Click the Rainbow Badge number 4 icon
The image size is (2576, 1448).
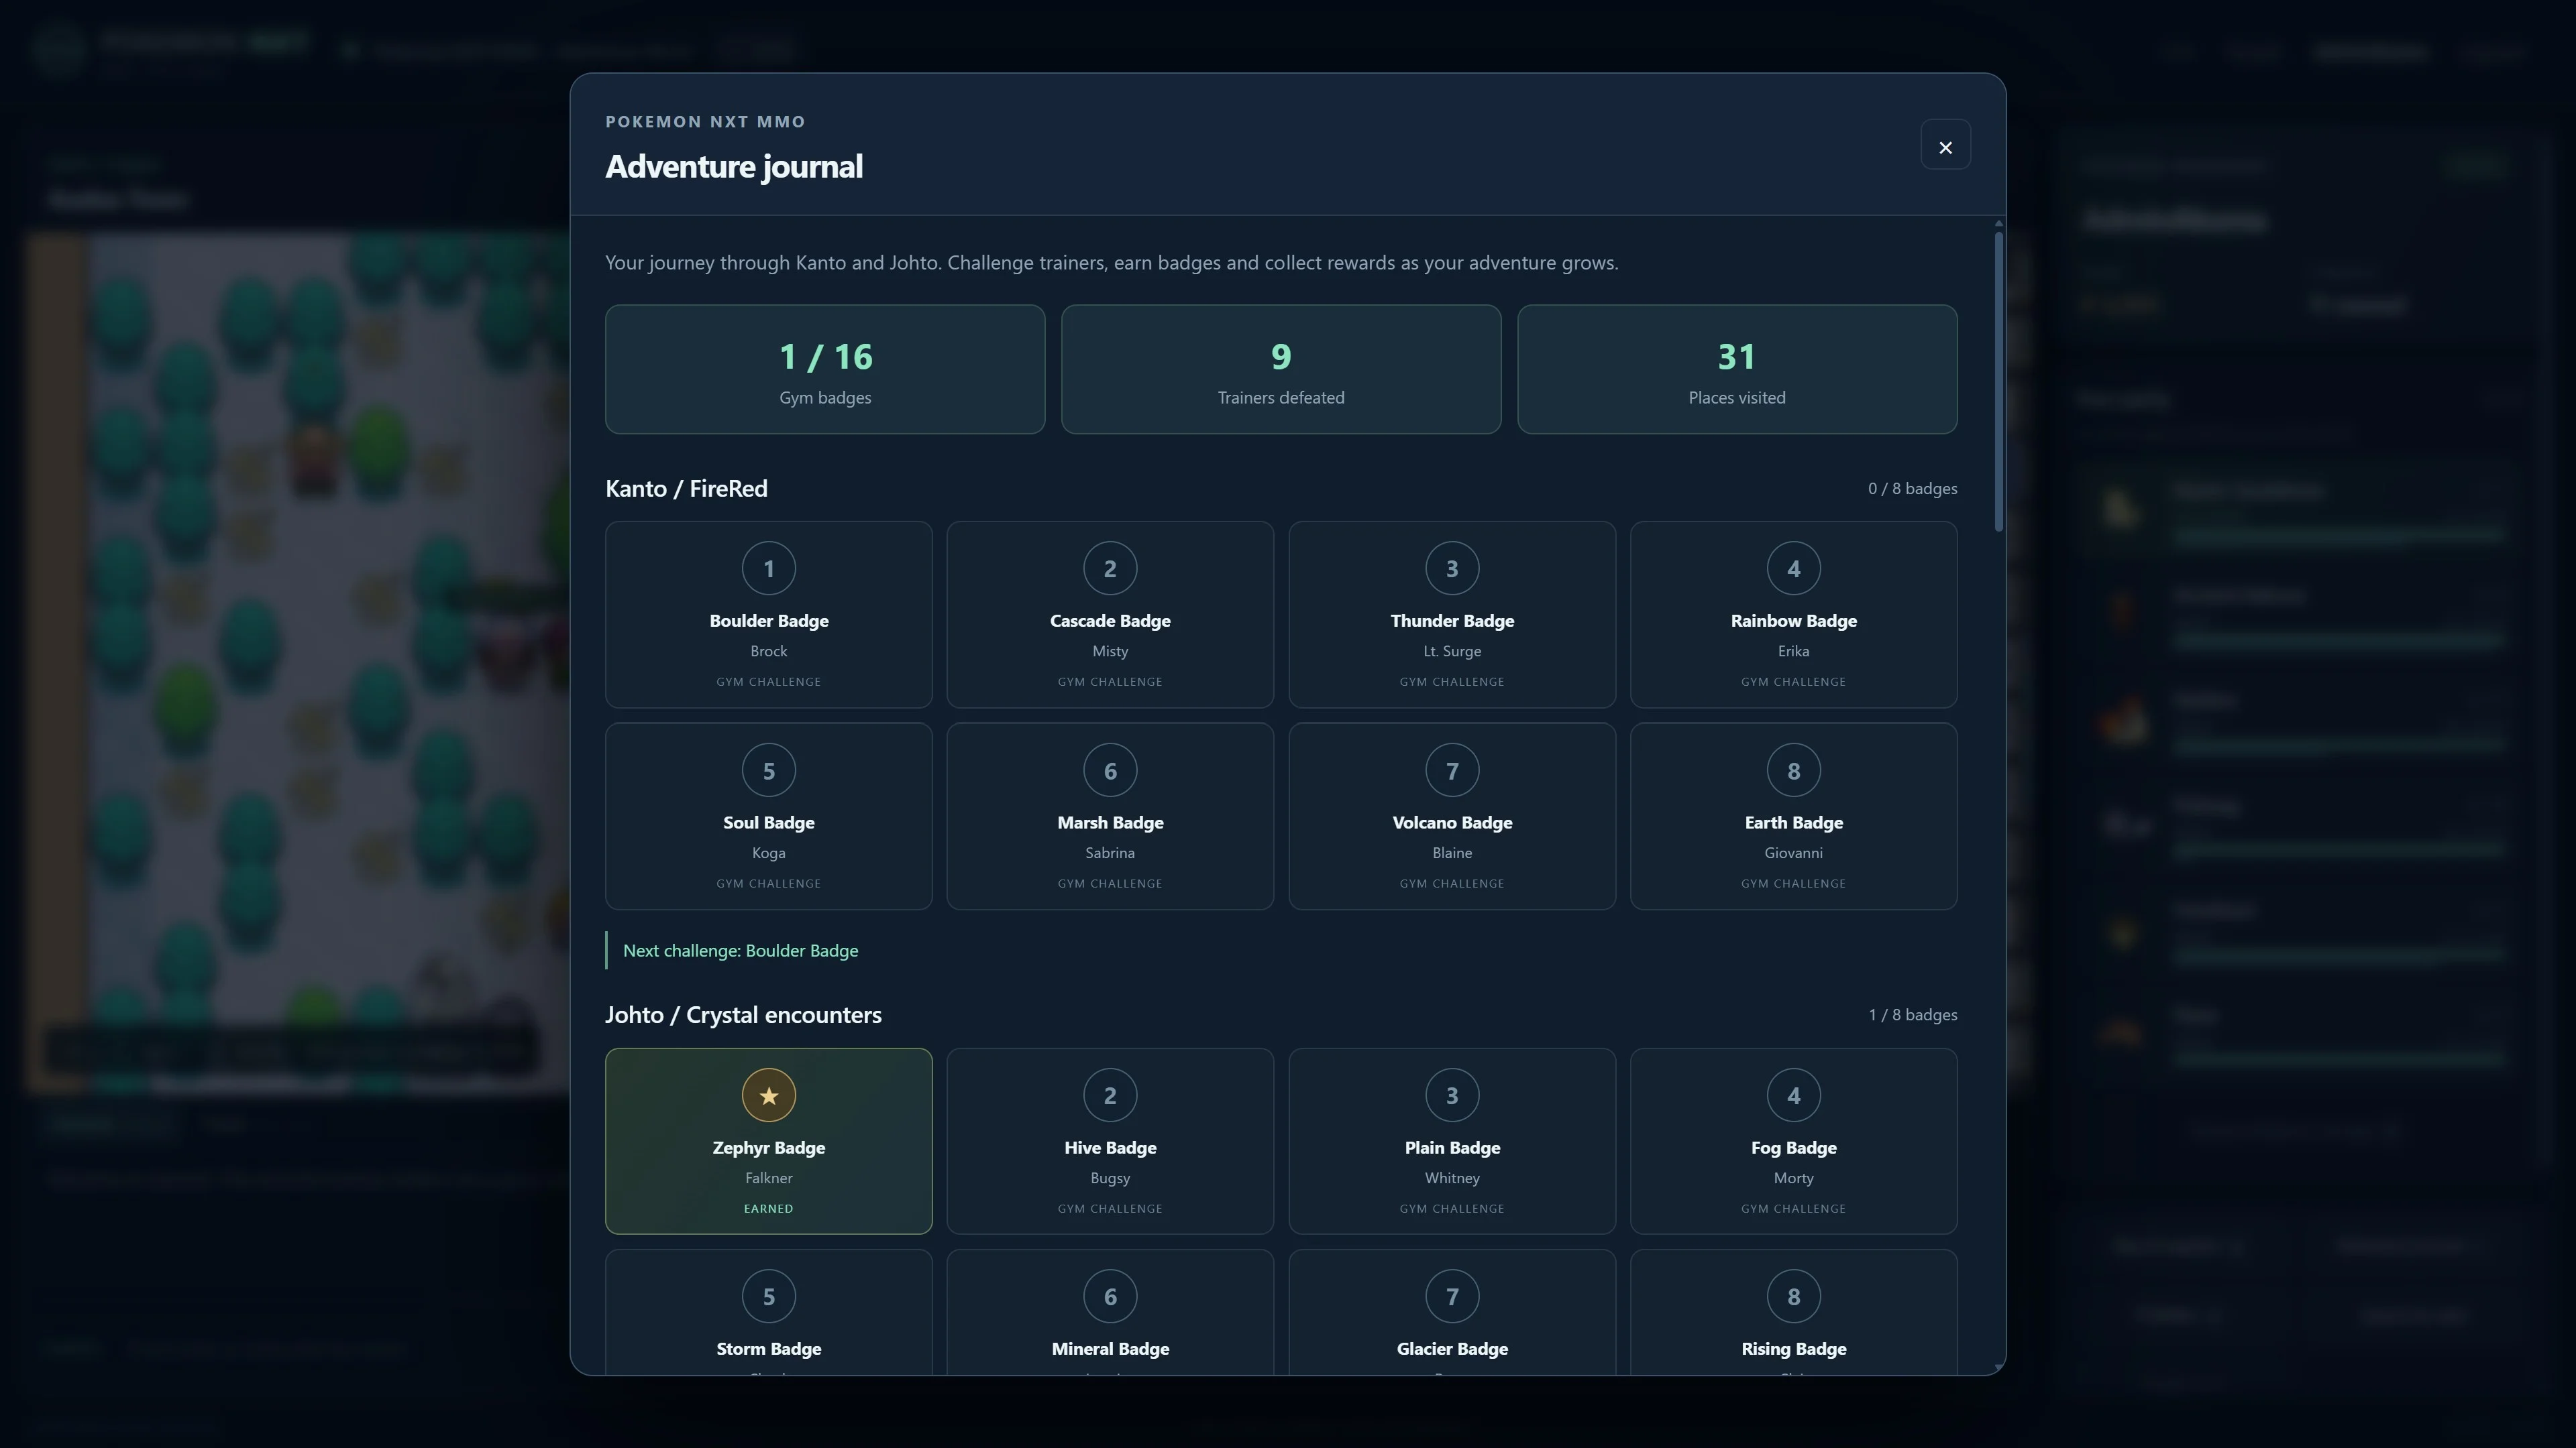pos(1793,568)
